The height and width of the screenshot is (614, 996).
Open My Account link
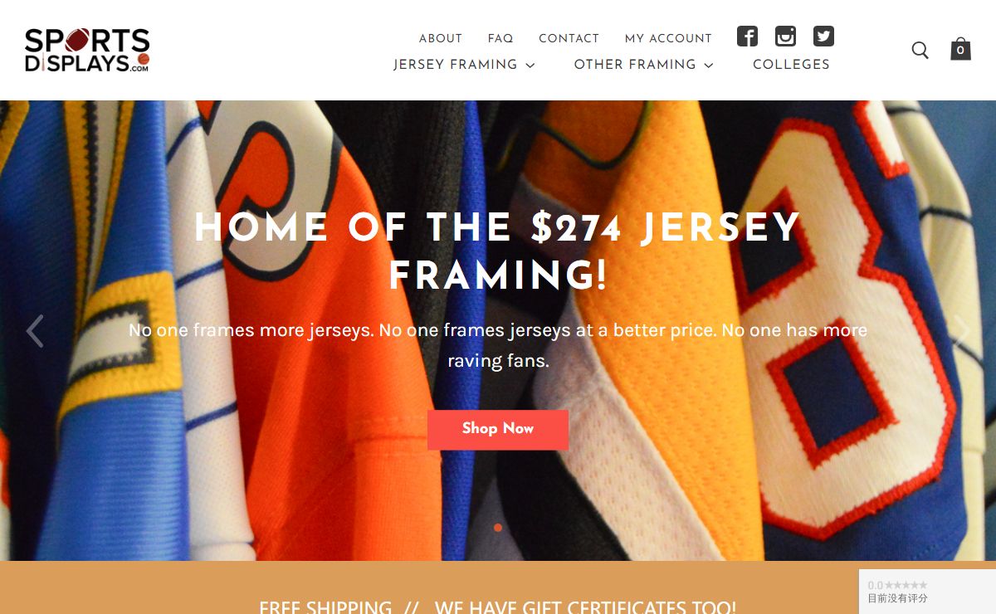(x=668, y=38)
